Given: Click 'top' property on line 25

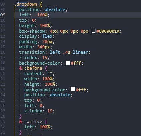Looking at the screenshot, I should (28, 100).
